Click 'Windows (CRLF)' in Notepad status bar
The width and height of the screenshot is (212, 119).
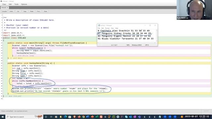pos(137,45)
